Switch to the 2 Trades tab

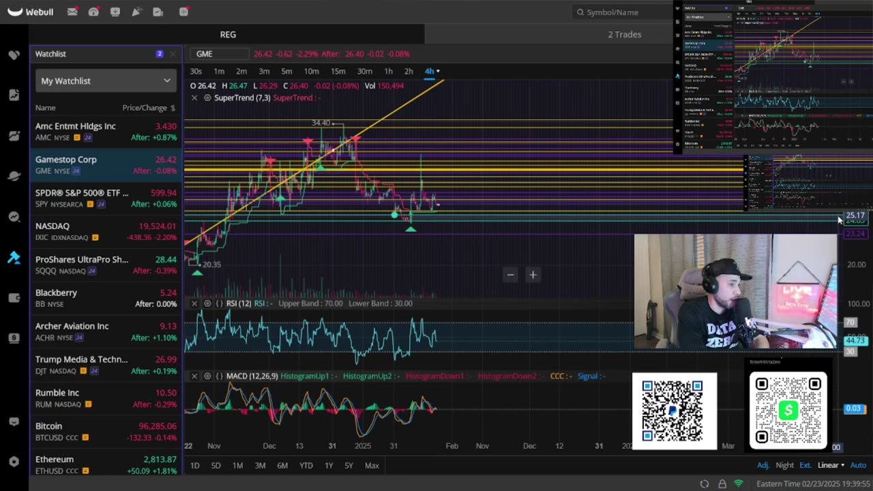625,34
